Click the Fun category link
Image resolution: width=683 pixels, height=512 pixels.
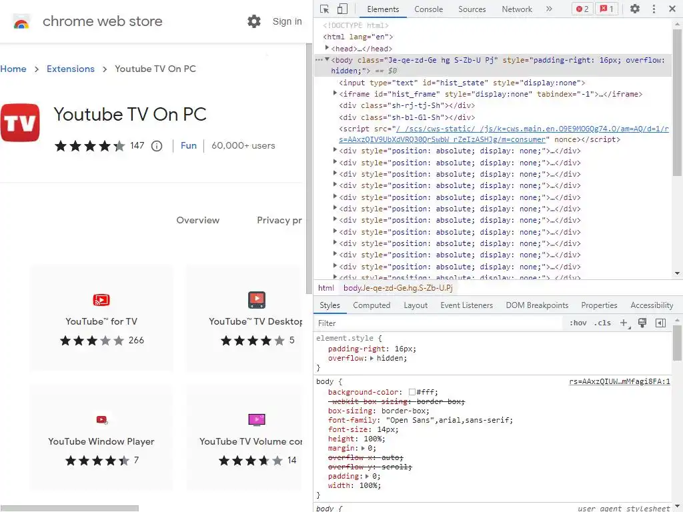click(x=189, y=145)
